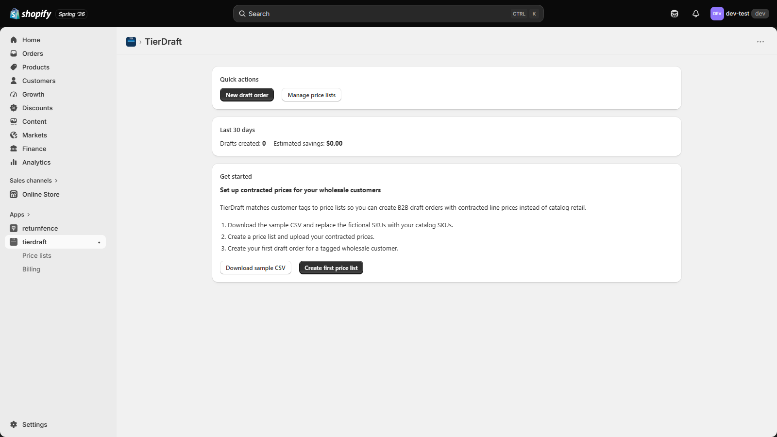Viewport: 777px width, 437px height.
Task: Navigate to Markets
Action: point(55,135)
